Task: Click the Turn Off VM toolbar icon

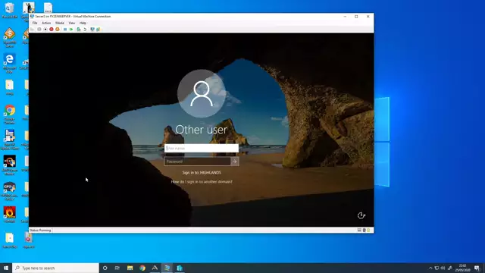Action: click(x=45, y=30)
